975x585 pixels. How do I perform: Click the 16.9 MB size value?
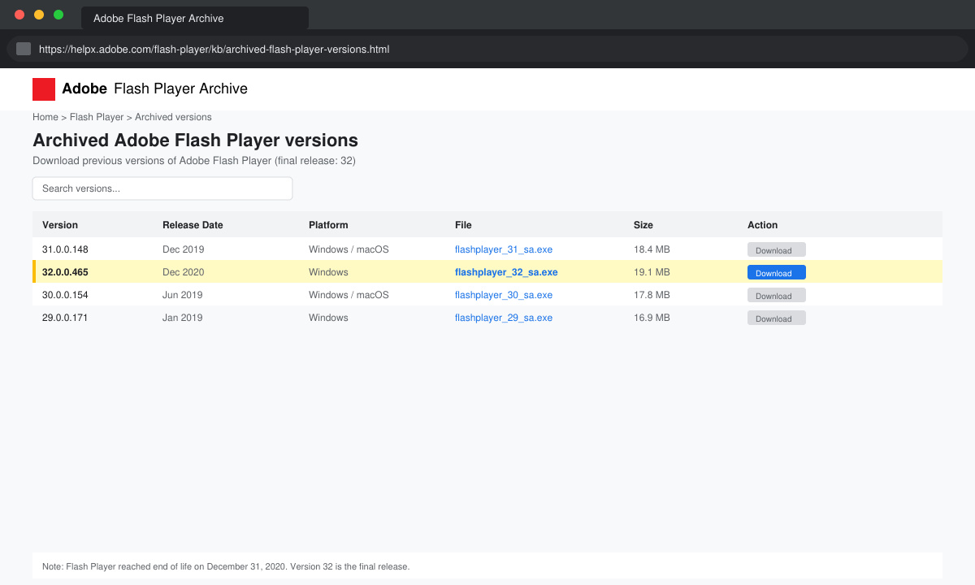(652, 318)
